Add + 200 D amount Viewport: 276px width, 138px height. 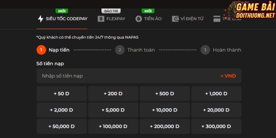(113, 93)
